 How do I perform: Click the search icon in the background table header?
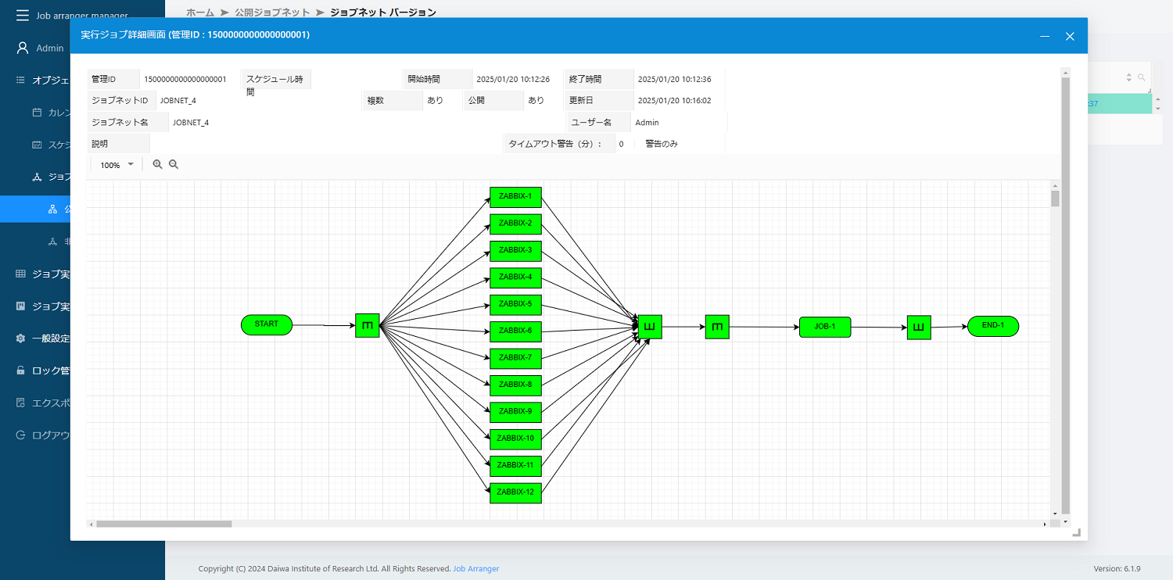pos(1141,77)
